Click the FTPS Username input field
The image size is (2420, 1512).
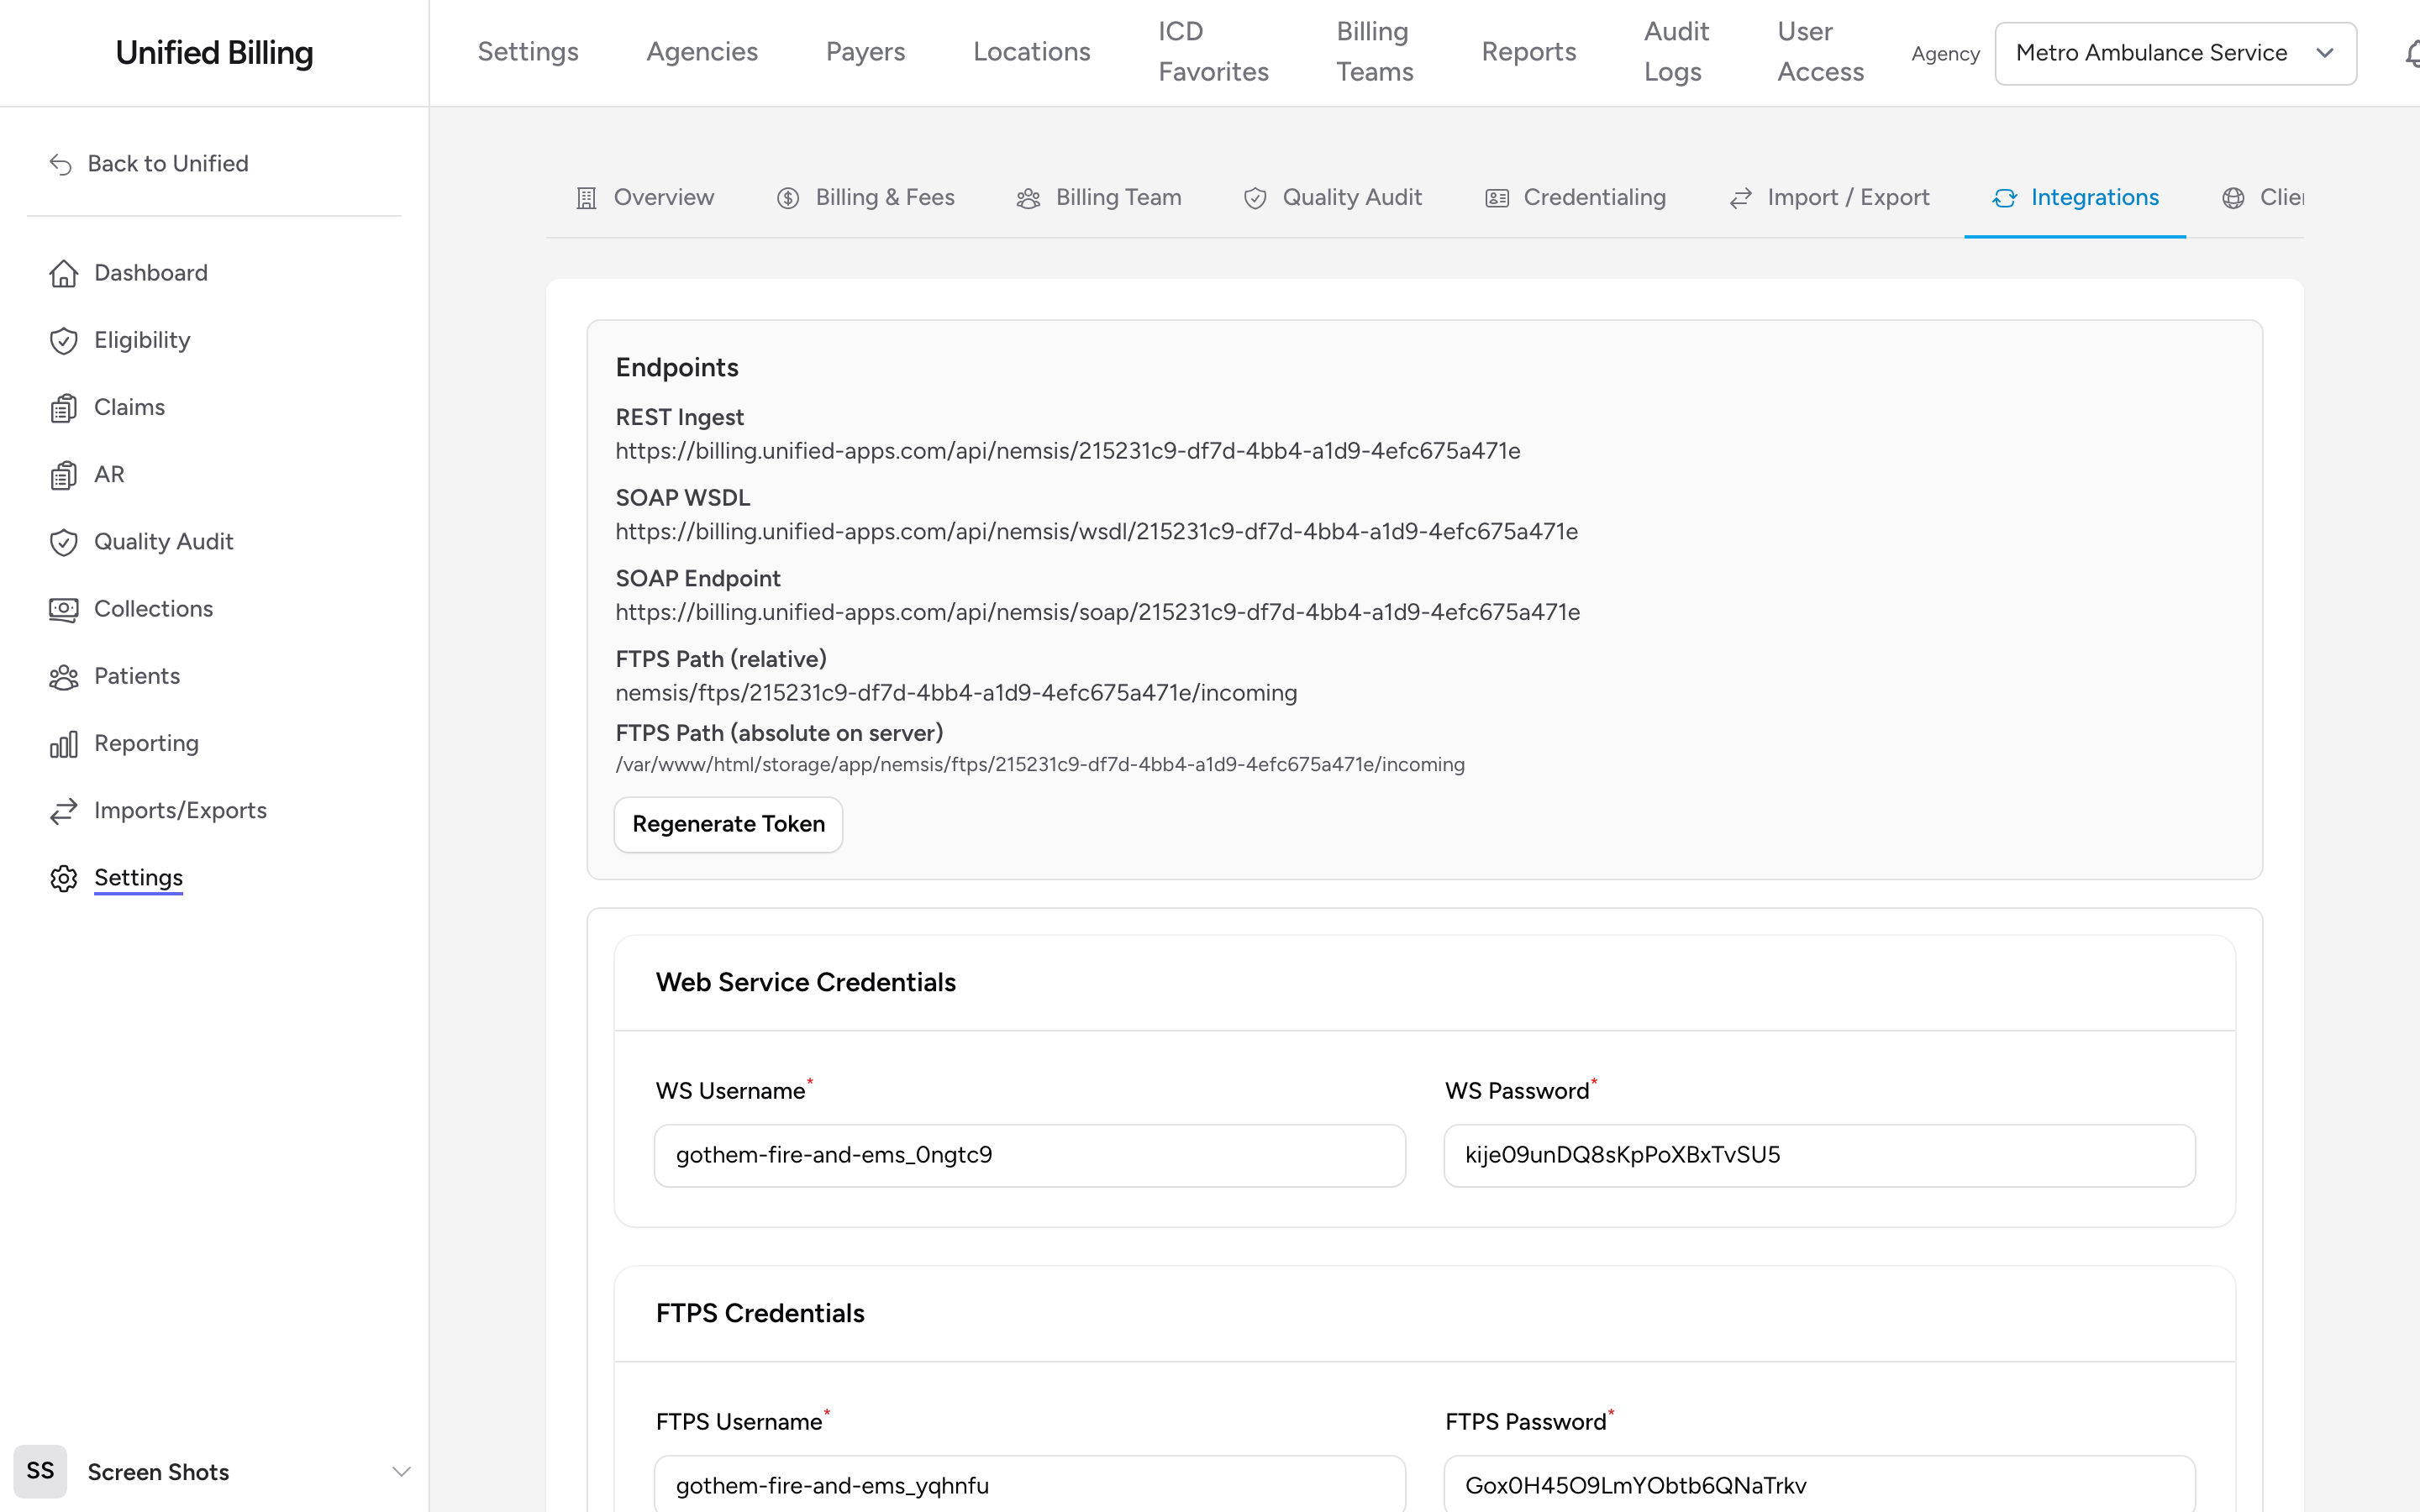1029,1484
